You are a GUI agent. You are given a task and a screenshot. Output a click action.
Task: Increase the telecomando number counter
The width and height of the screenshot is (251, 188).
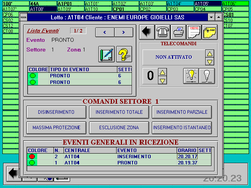tap(163, 72)
